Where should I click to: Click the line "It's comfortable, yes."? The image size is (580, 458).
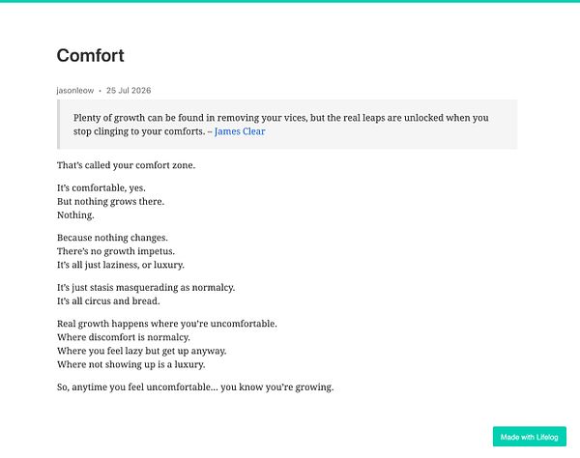click(101, 187)
